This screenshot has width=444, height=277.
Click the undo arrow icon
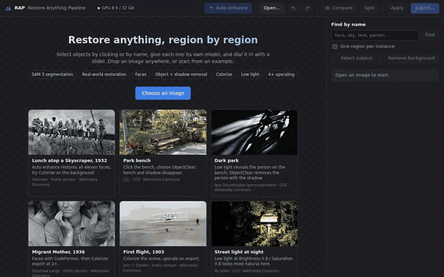click(x=293, y=8)
